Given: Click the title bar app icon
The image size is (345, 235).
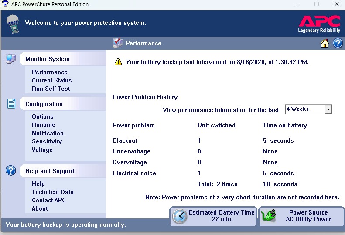Looking at the screenshot, I should [x=5, y=4].
